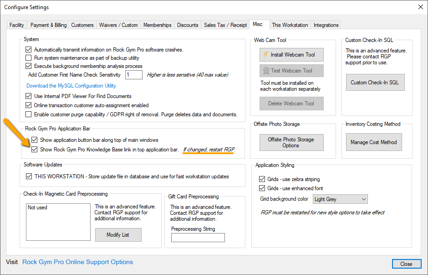Screen dimensions: 428x275
Task: Toggle automatic crash information transmission checkbox
Action: point(28,50)
